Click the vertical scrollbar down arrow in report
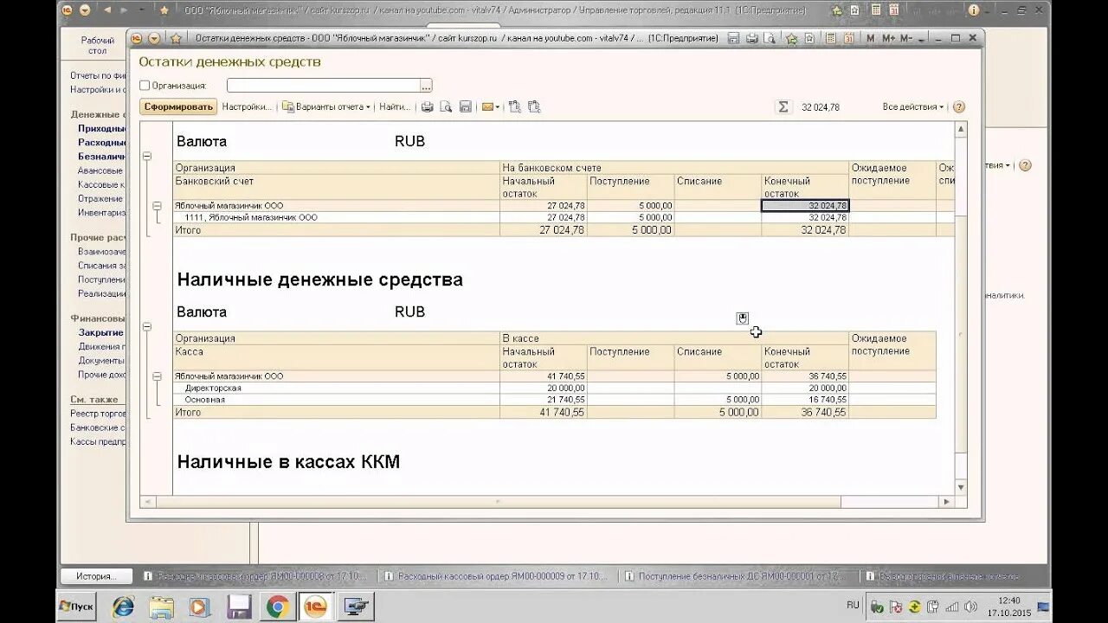This screenshot has height=623, width=1108. 961,488
